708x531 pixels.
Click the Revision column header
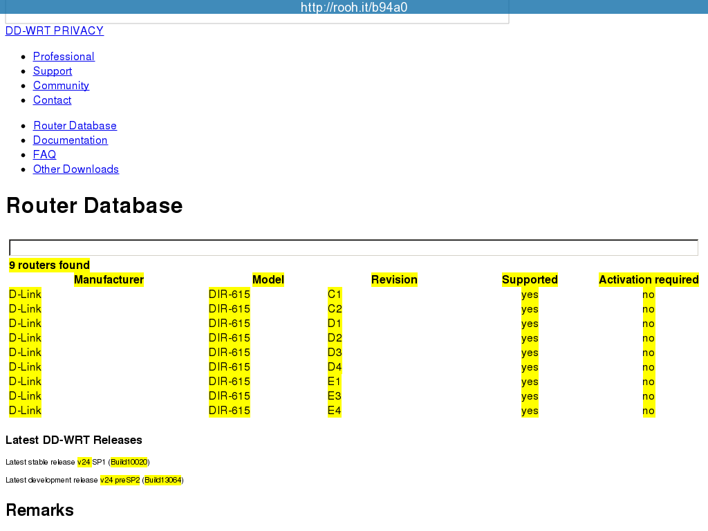[394, 280]
